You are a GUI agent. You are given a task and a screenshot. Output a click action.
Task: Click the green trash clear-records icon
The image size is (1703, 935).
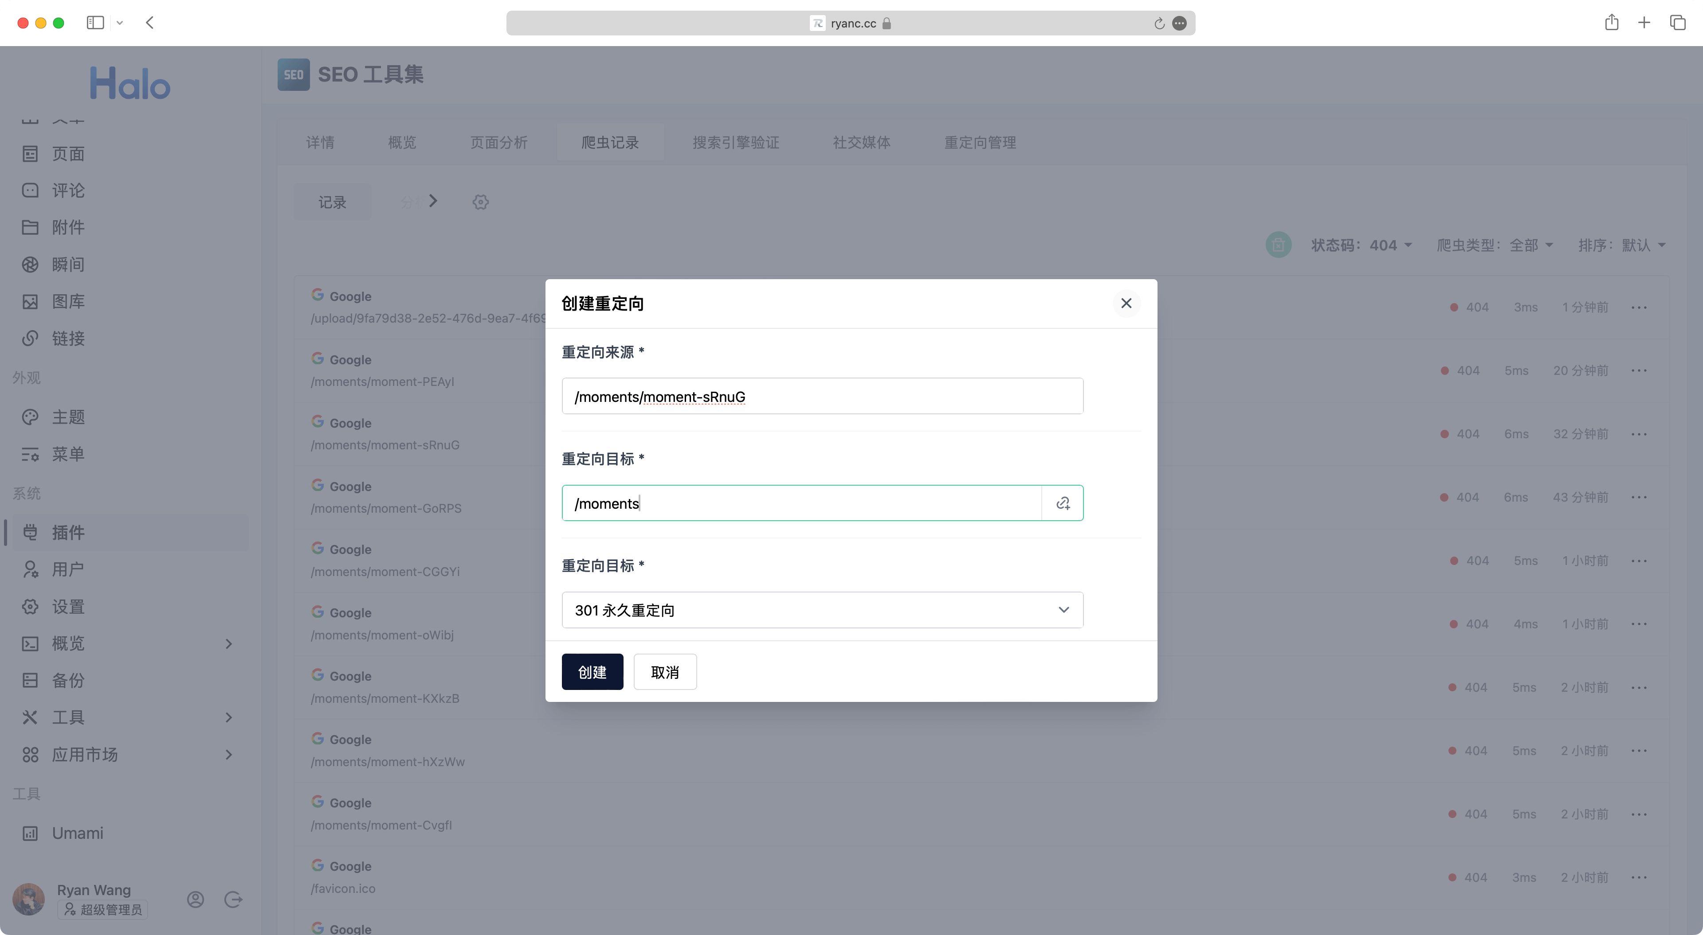(x=1278, y=245)
